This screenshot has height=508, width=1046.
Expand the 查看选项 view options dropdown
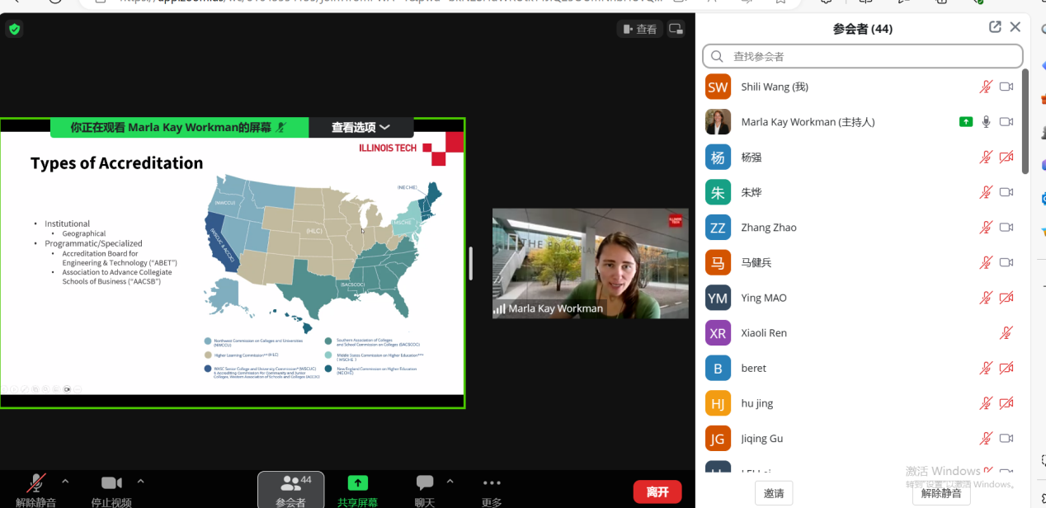point(360,128)
